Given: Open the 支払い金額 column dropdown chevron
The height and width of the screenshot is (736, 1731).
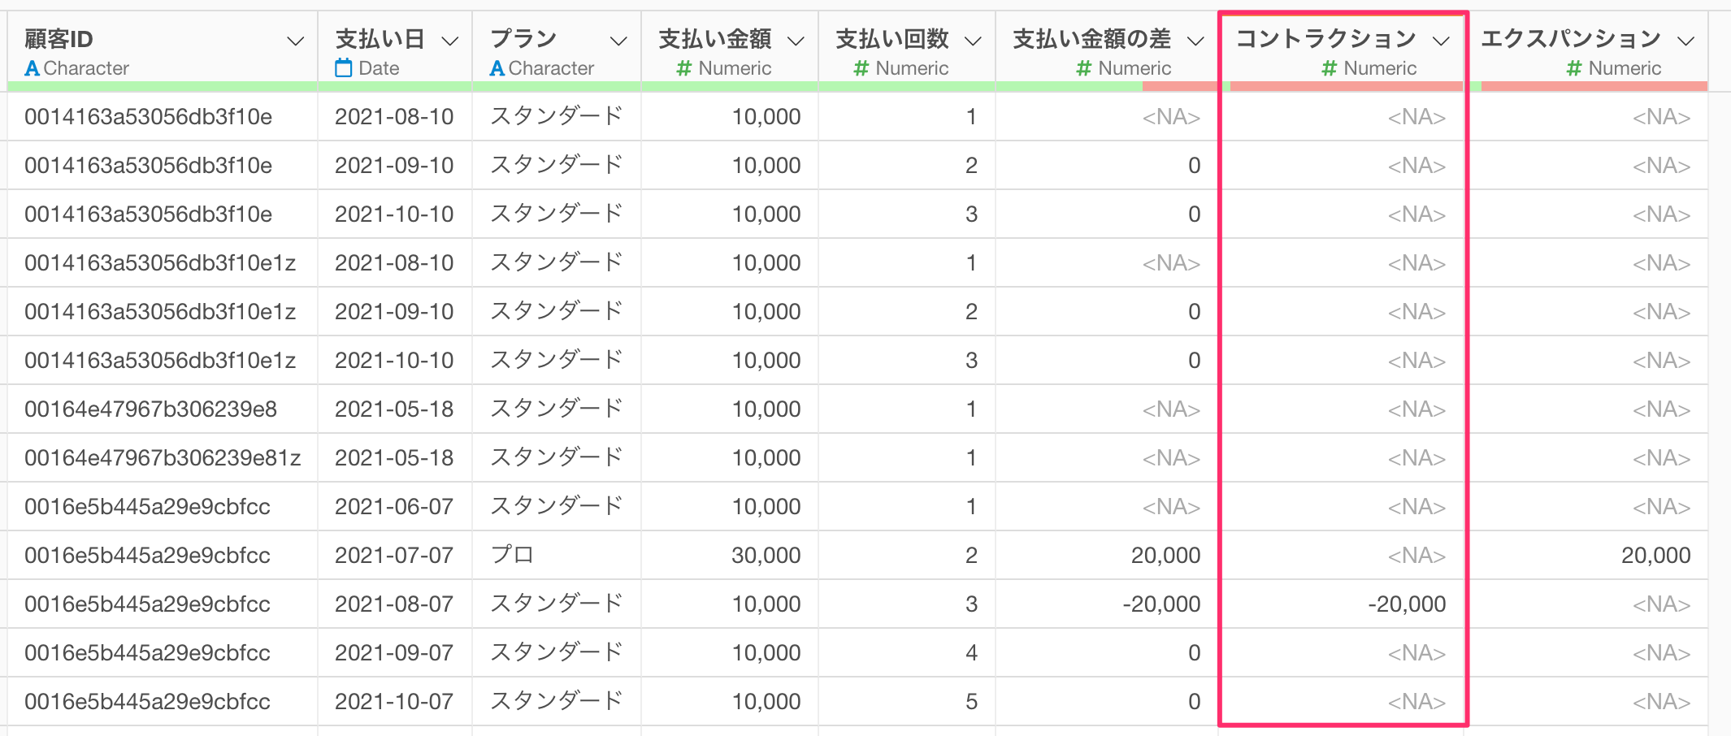Looking at the screenshot, I should [x=796, y=41].
